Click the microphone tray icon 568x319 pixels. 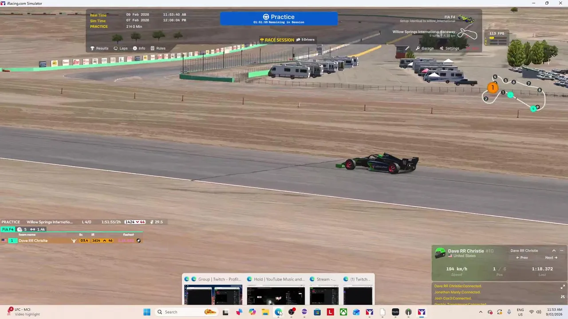point(509,312)
